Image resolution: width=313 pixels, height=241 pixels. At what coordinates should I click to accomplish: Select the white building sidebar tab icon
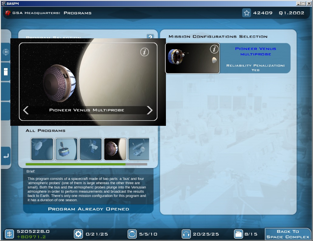click(6, 72)
